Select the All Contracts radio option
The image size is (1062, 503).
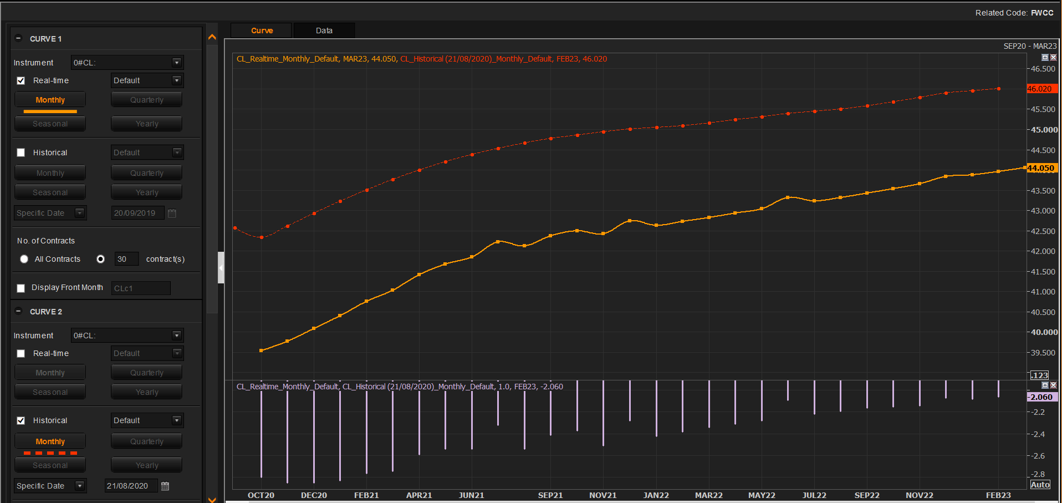pos(24,259)
